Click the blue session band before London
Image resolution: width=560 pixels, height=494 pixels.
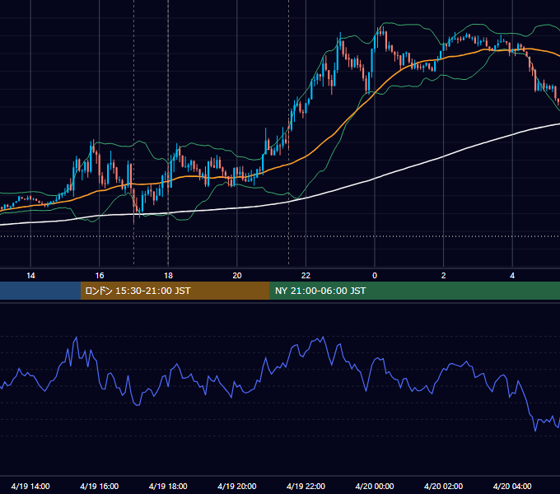[x=40, y=291]
